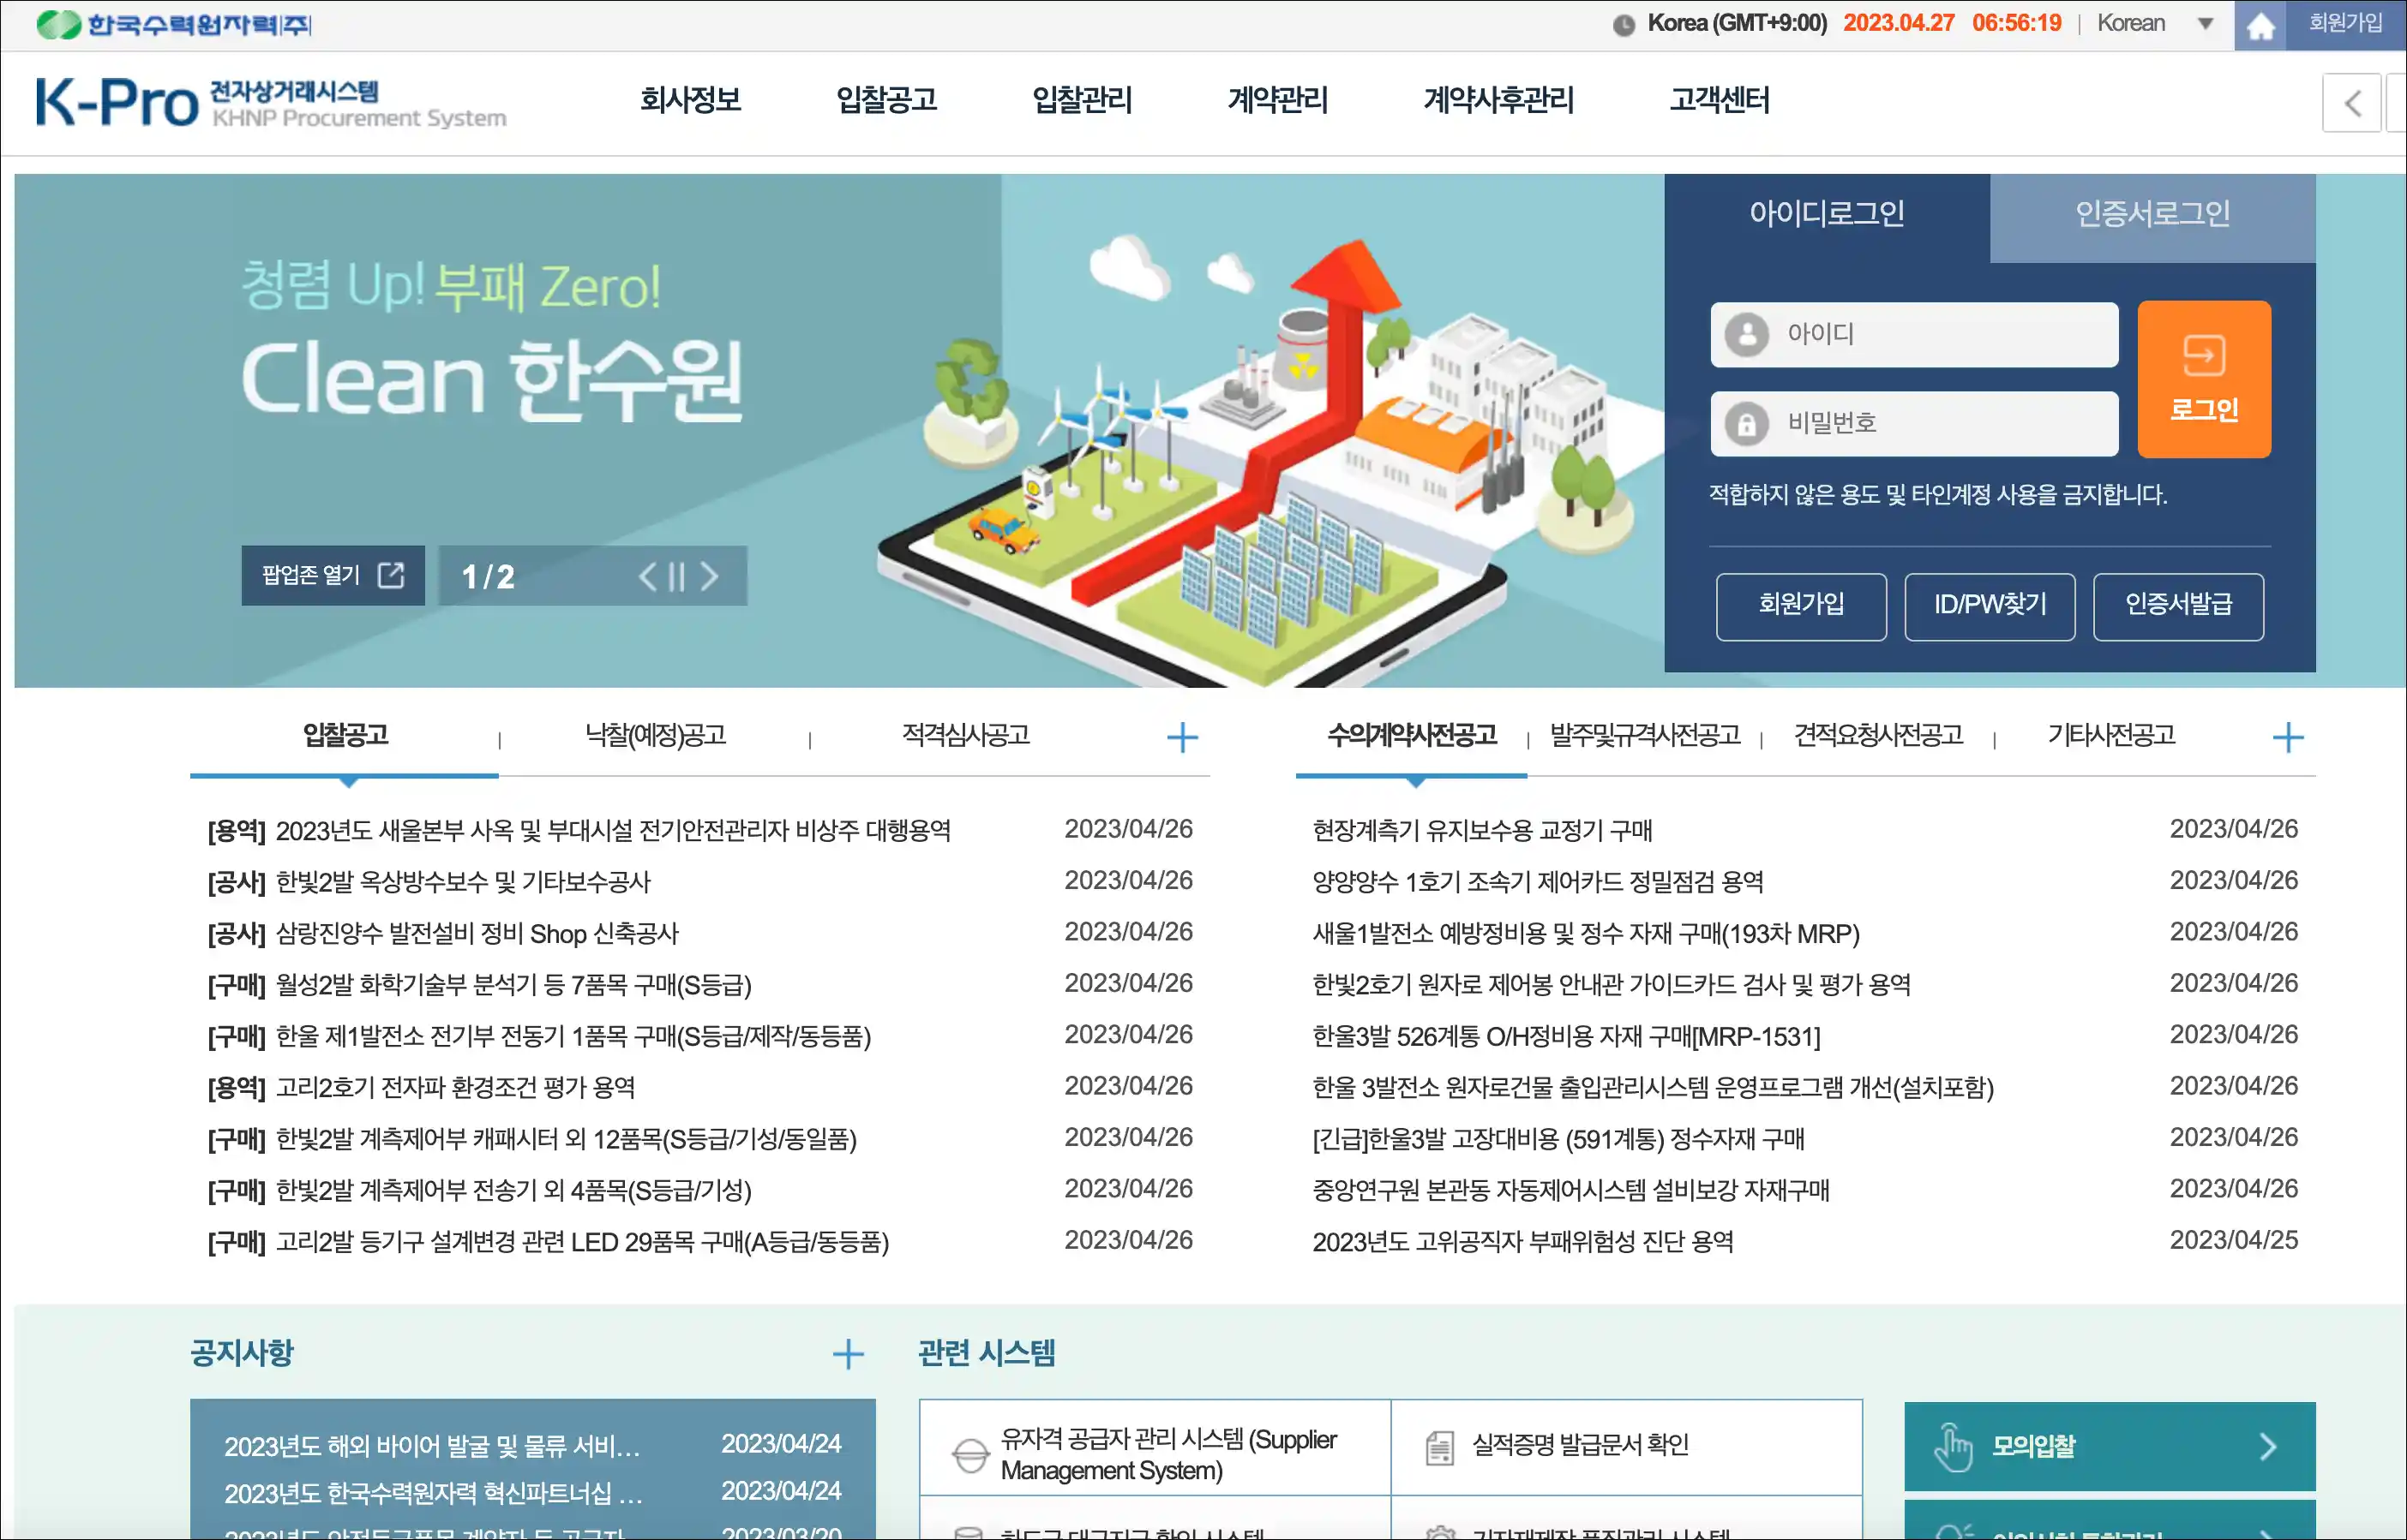The width and height of the screenshot is (2407, 1540).
Task: Click the home icon in top bar
Action: point(2260,25)
